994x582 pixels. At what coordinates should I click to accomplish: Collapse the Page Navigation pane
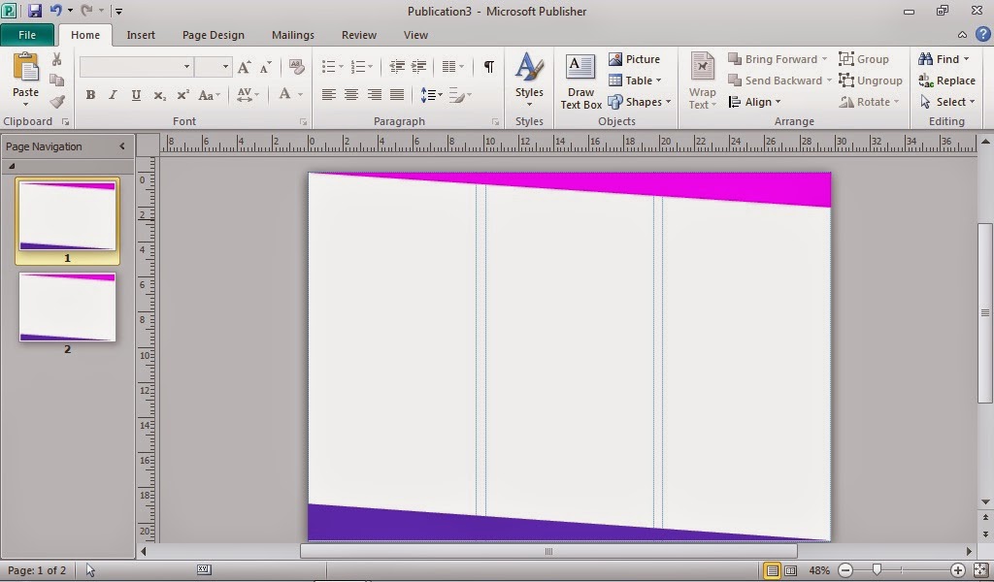[x=121, y=146]
